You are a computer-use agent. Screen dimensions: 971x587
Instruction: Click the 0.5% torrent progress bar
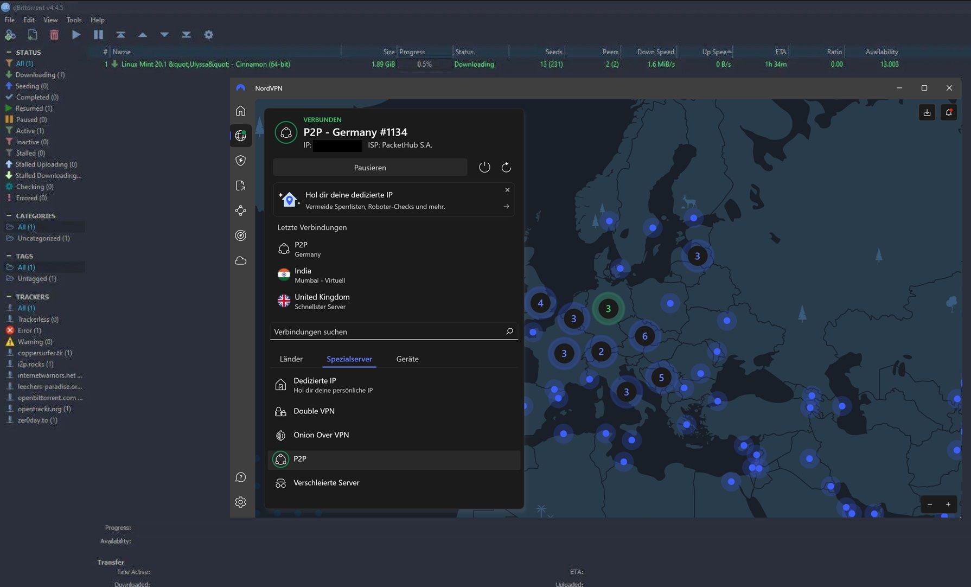424,64
